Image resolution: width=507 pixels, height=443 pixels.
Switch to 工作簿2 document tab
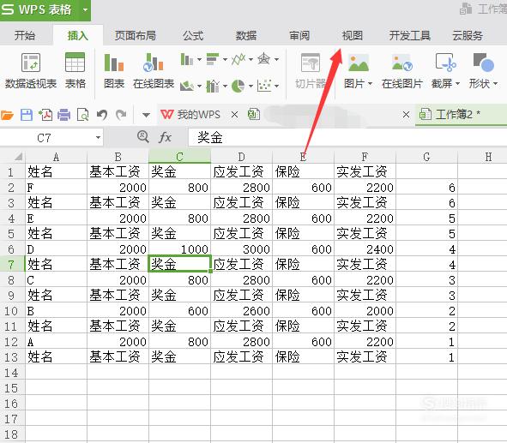coord(454,114)
